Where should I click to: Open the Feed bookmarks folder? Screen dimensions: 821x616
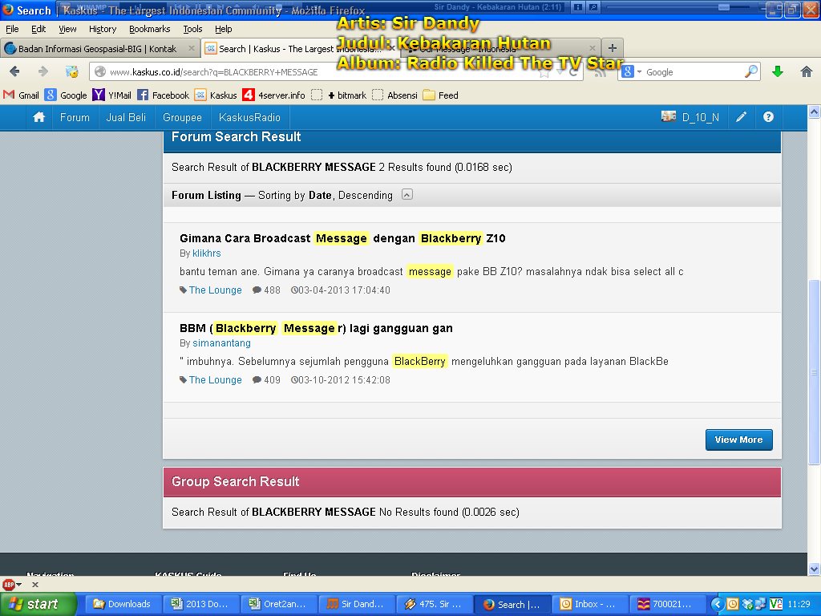click(440, 95)
